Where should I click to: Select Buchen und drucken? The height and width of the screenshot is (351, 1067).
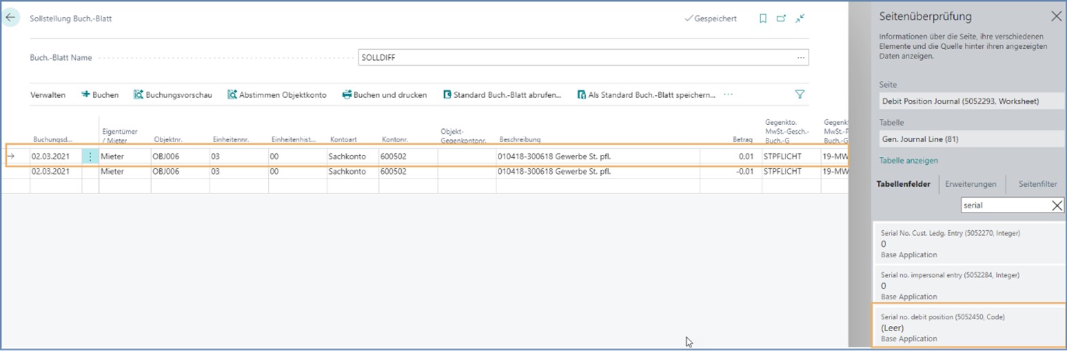pos(384,95)
